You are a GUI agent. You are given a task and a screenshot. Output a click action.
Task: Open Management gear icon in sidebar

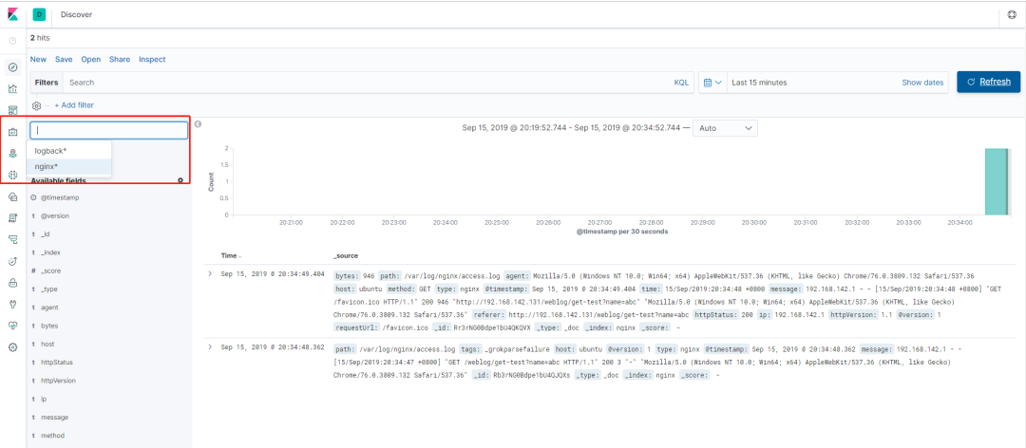pos(12,347)
